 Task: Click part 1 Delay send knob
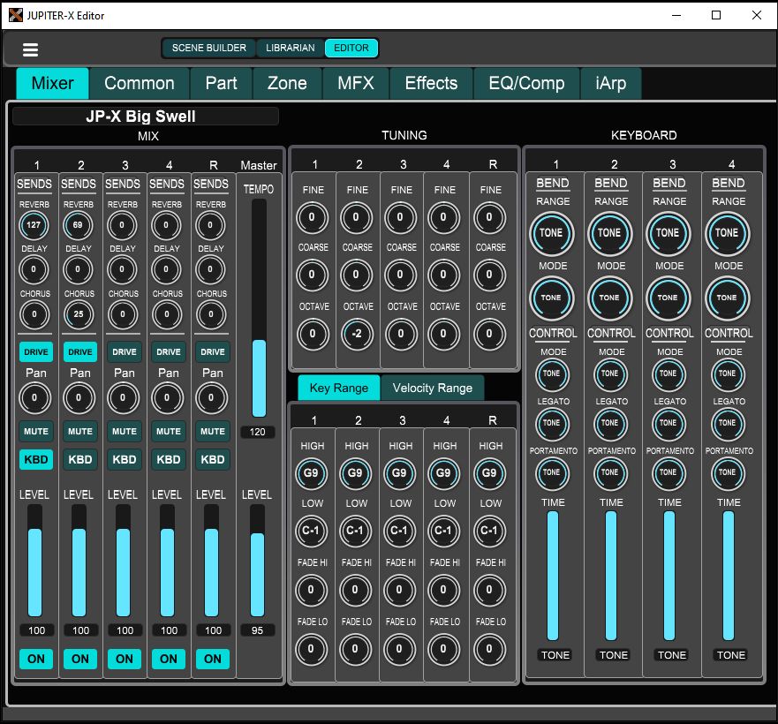[34, 269]
